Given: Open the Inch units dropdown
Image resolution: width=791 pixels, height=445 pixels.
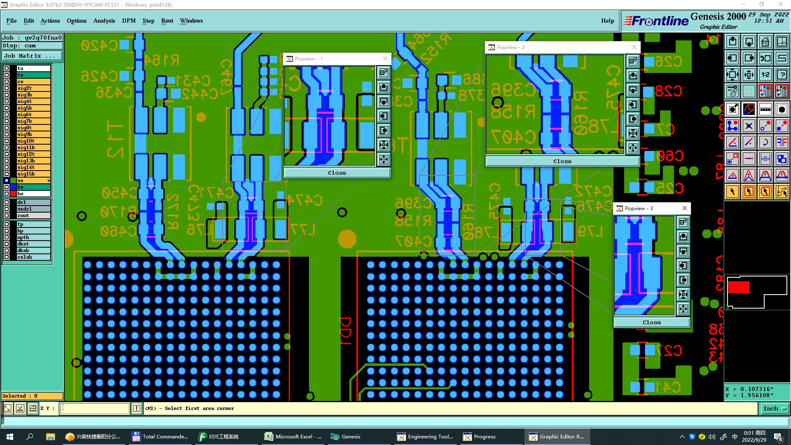Looking at the screenshot, I should (775, 408).
